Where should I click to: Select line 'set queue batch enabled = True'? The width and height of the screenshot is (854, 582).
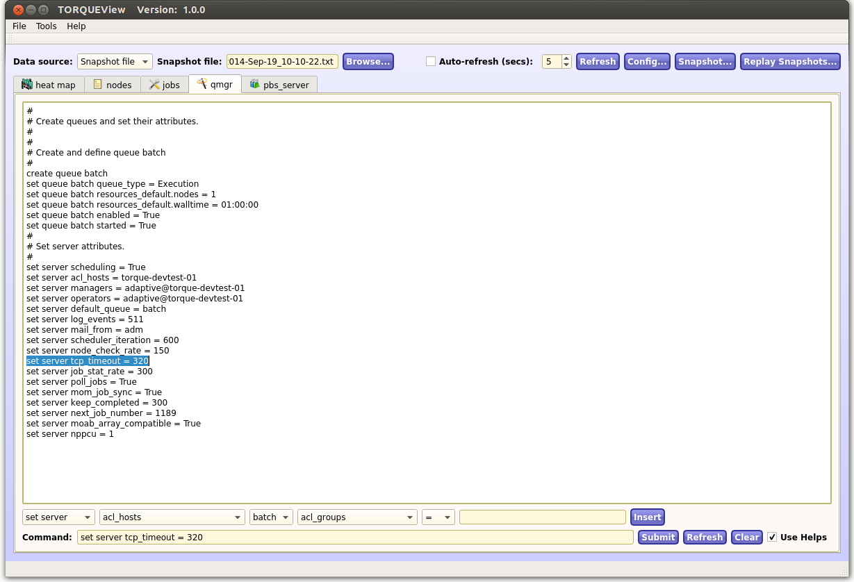[x=93, y=215]
